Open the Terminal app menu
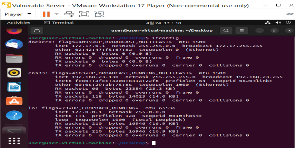Screen dimensions: 295x148 59,23
